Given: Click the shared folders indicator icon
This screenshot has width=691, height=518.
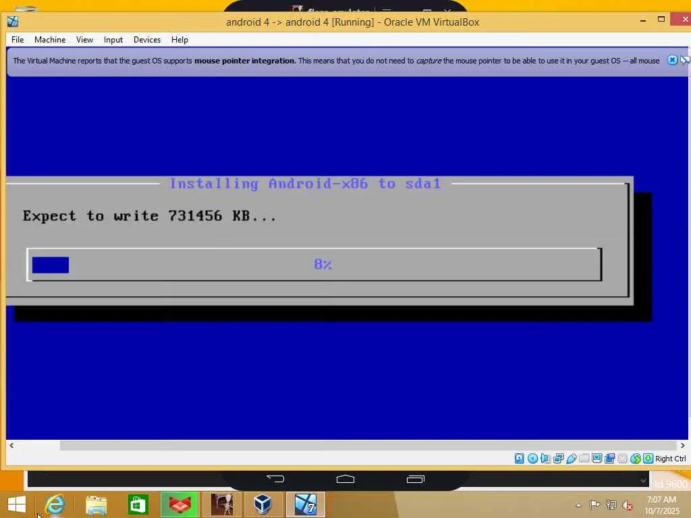Looking at the screenshot, I should pyautogui.click(x=584, y=459).
